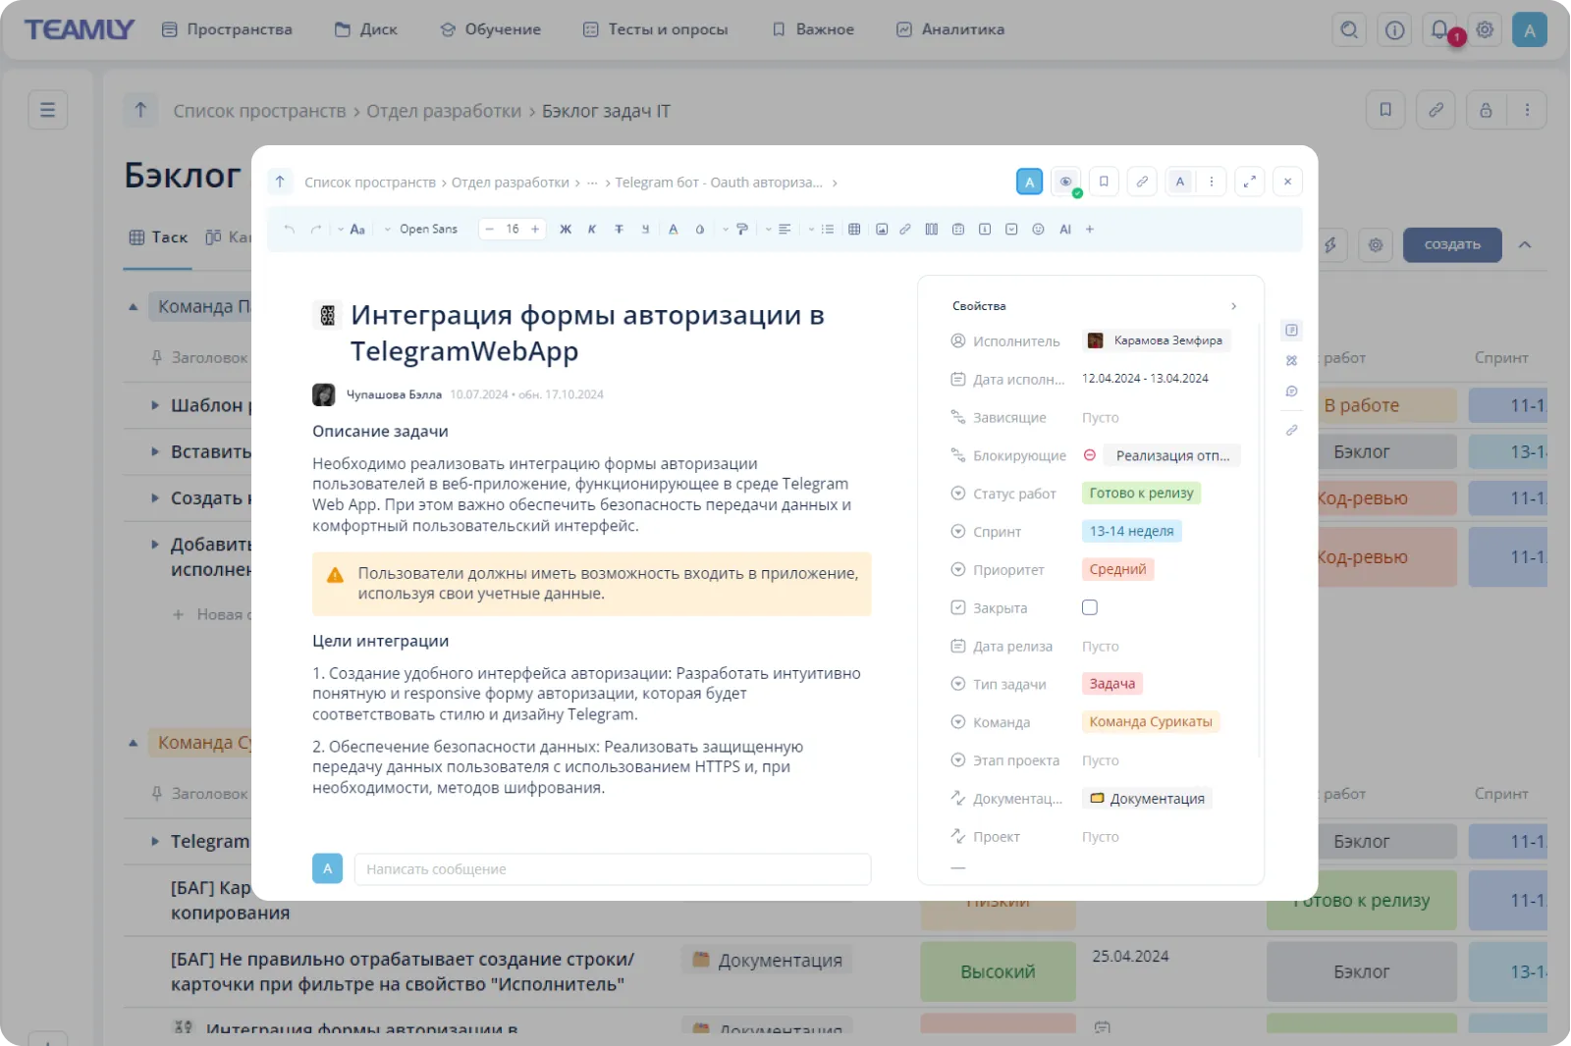Collapse the Команда Сурикаты group triangle
The width and height of the screenshot is (1571, 1046).
(x=133, y=743)
